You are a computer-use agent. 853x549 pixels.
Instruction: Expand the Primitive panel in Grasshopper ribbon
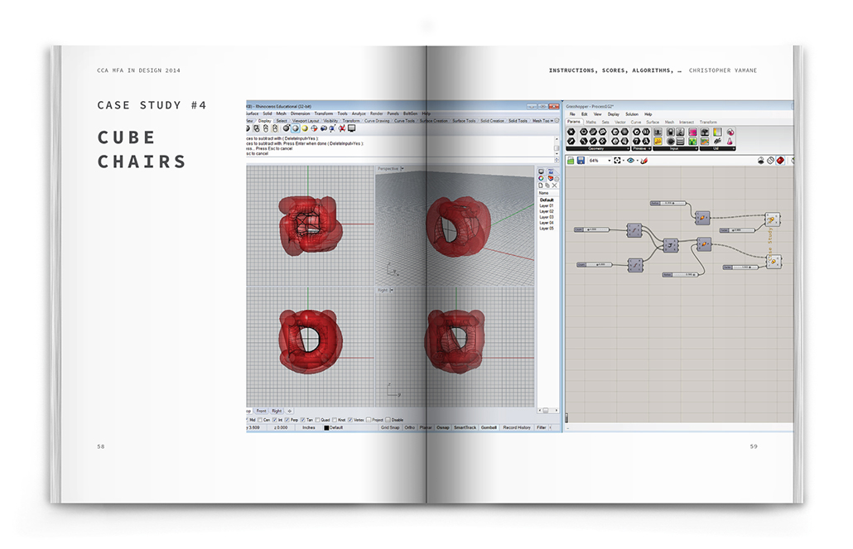641,148
